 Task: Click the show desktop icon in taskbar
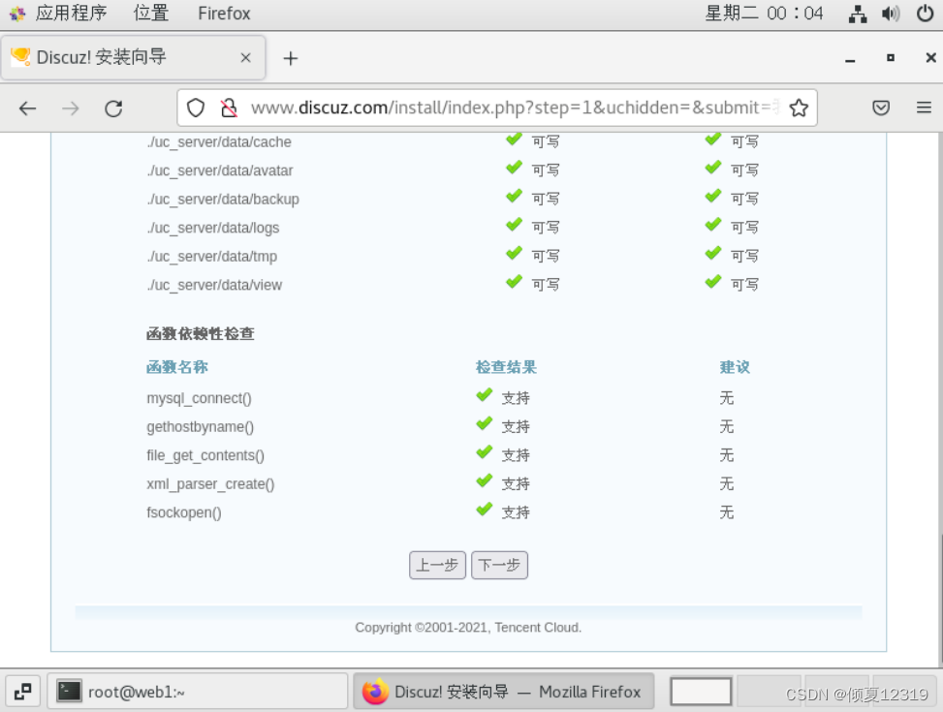(x=23, y=692)
